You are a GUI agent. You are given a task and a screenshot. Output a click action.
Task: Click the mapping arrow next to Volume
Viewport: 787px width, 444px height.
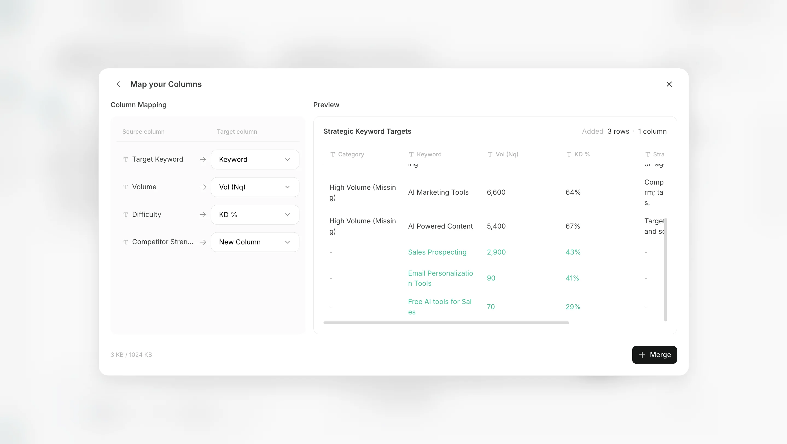203,187
